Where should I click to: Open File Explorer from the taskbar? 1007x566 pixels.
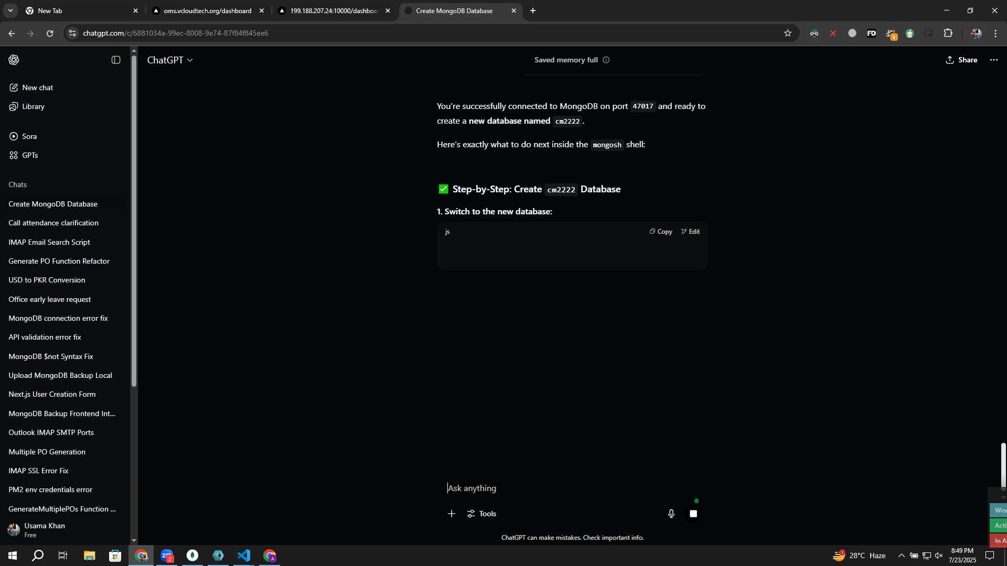[89, 556]
